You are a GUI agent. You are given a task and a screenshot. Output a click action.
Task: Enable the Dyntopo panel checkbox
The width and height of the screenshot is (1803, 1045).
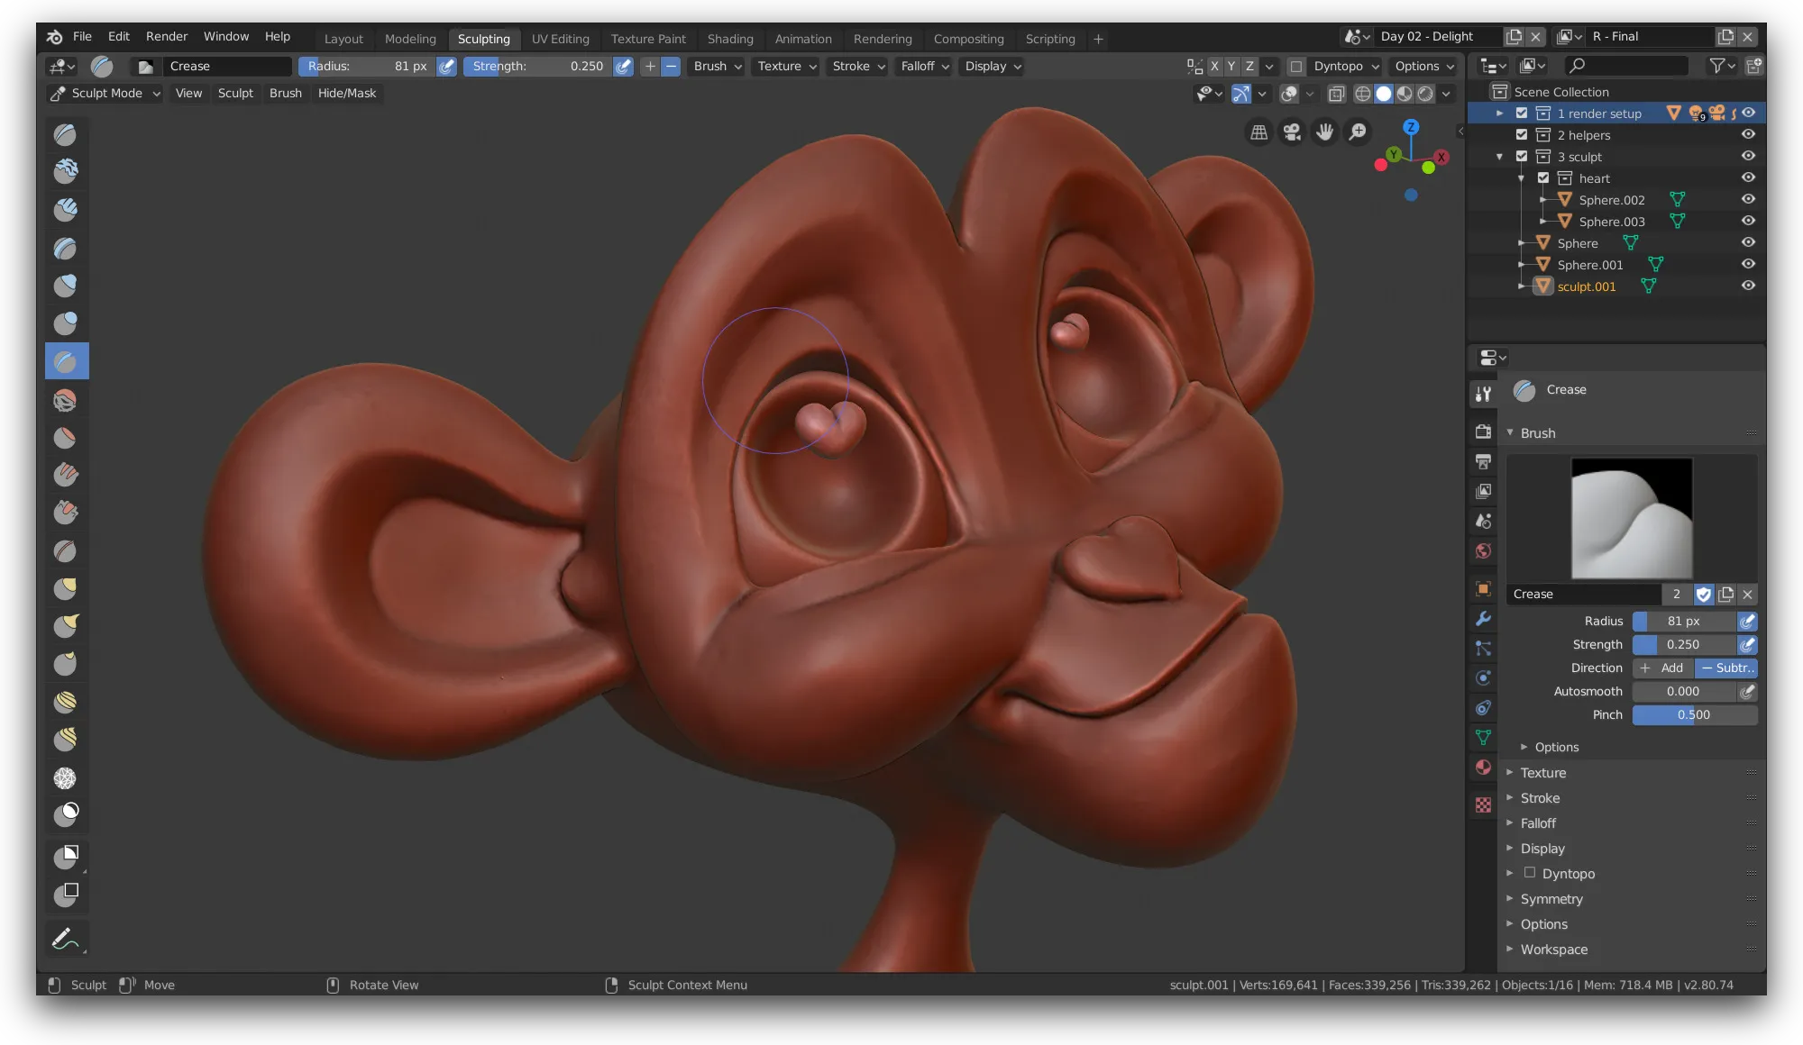1530,872
